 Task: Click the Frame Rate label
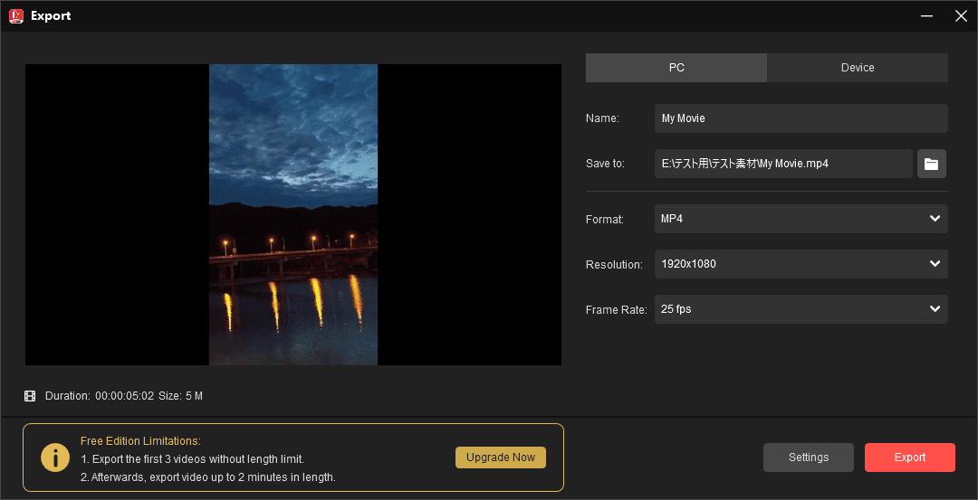(617, 309)
